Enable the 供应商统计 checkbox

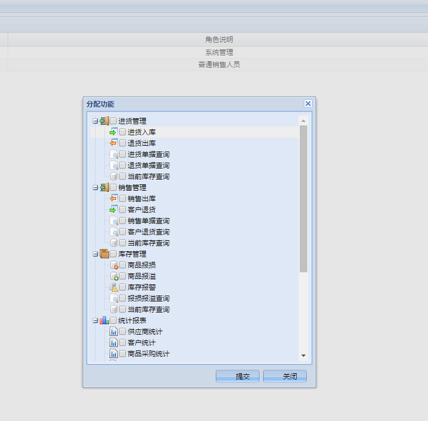[x=122, y=331]
